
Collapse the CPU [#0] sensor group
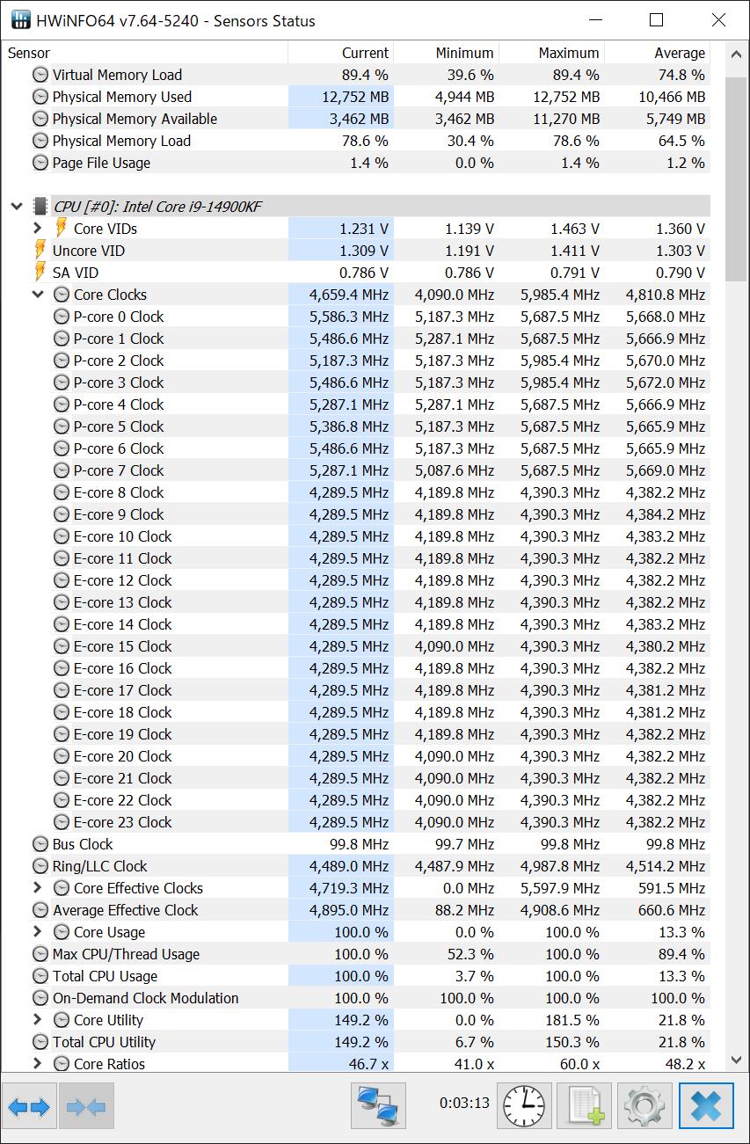coord(16,207)
